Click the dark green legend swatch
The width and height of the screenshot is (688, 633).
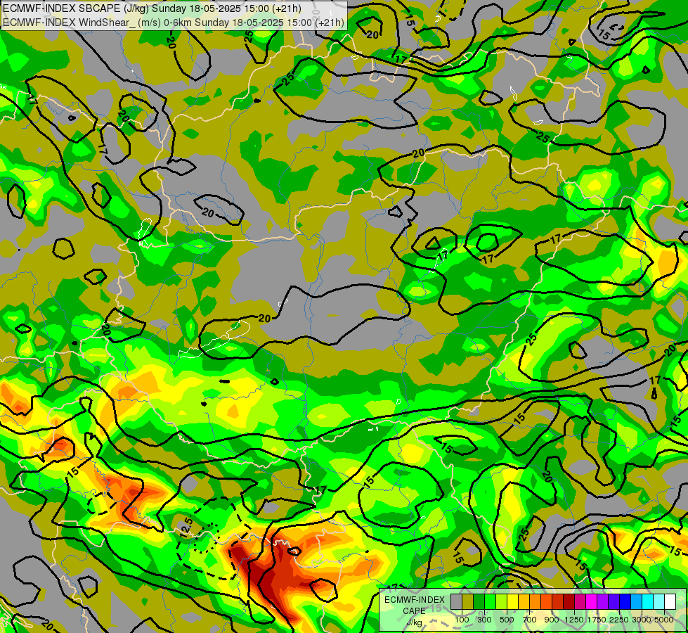click(479, 602)
